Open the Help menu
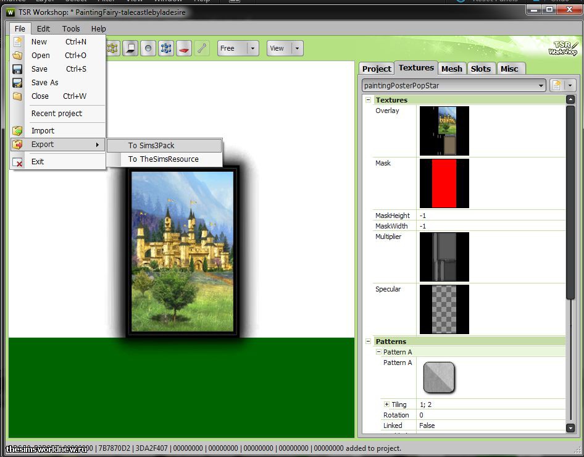 click(x=98, y=28)
